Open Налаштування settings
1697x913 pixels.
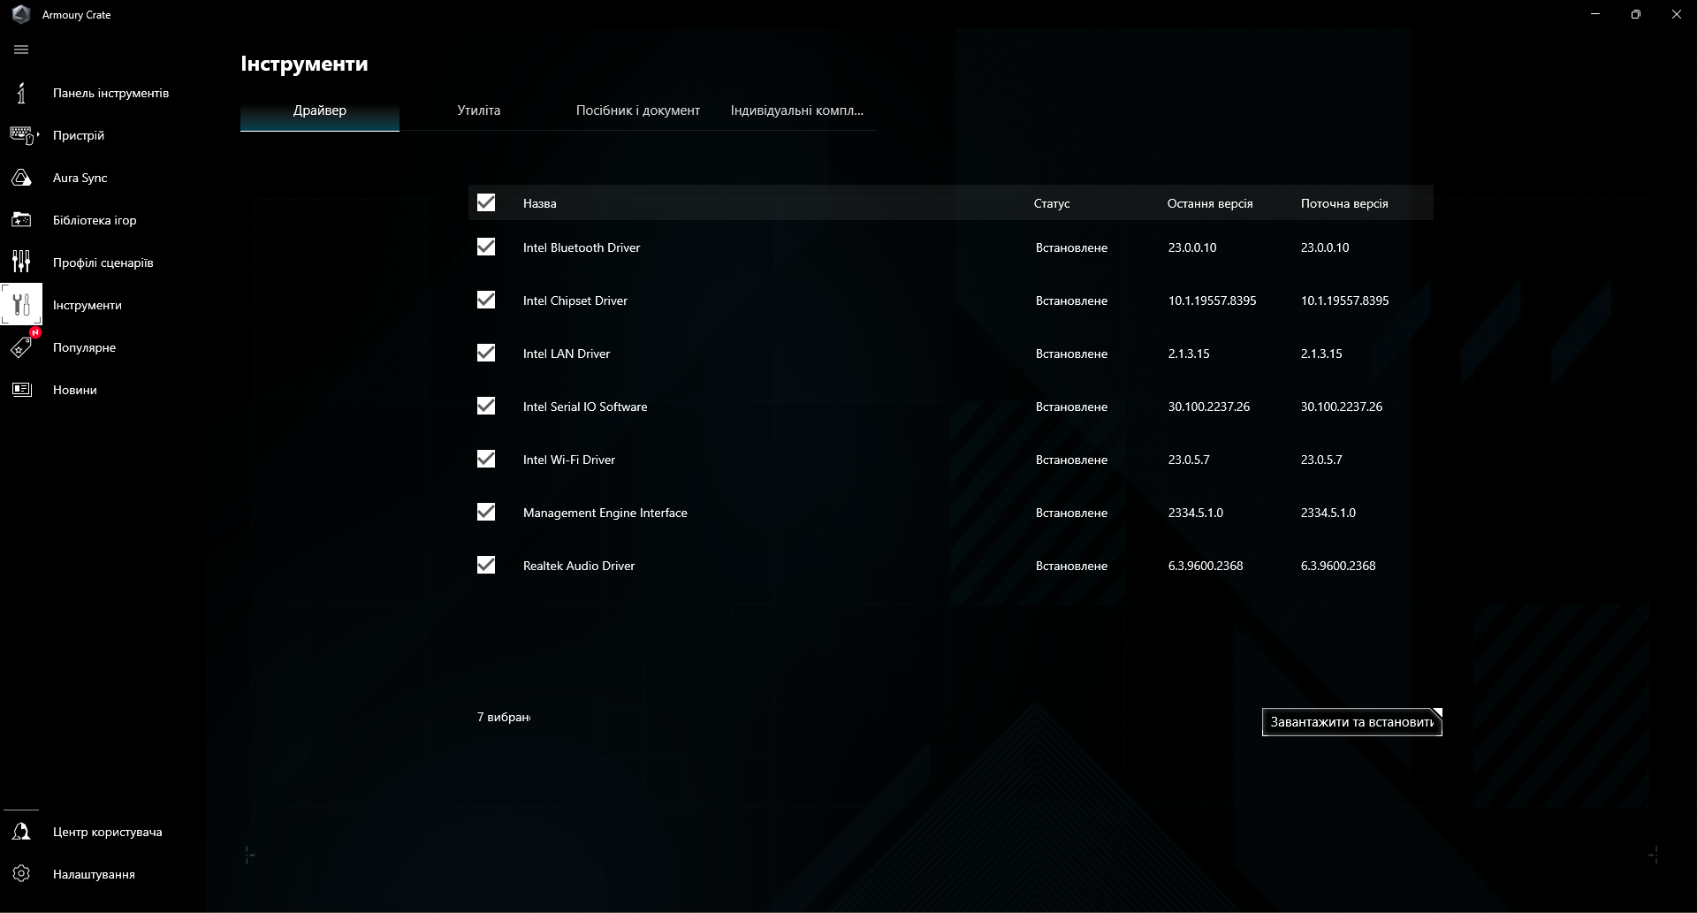21,873
